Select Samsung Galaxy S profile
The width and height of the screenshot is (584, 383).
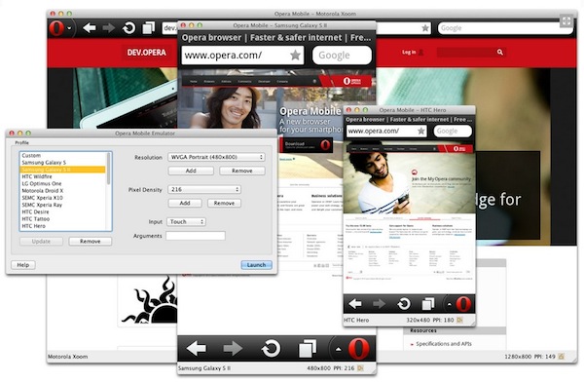click(x=62, y=163)
